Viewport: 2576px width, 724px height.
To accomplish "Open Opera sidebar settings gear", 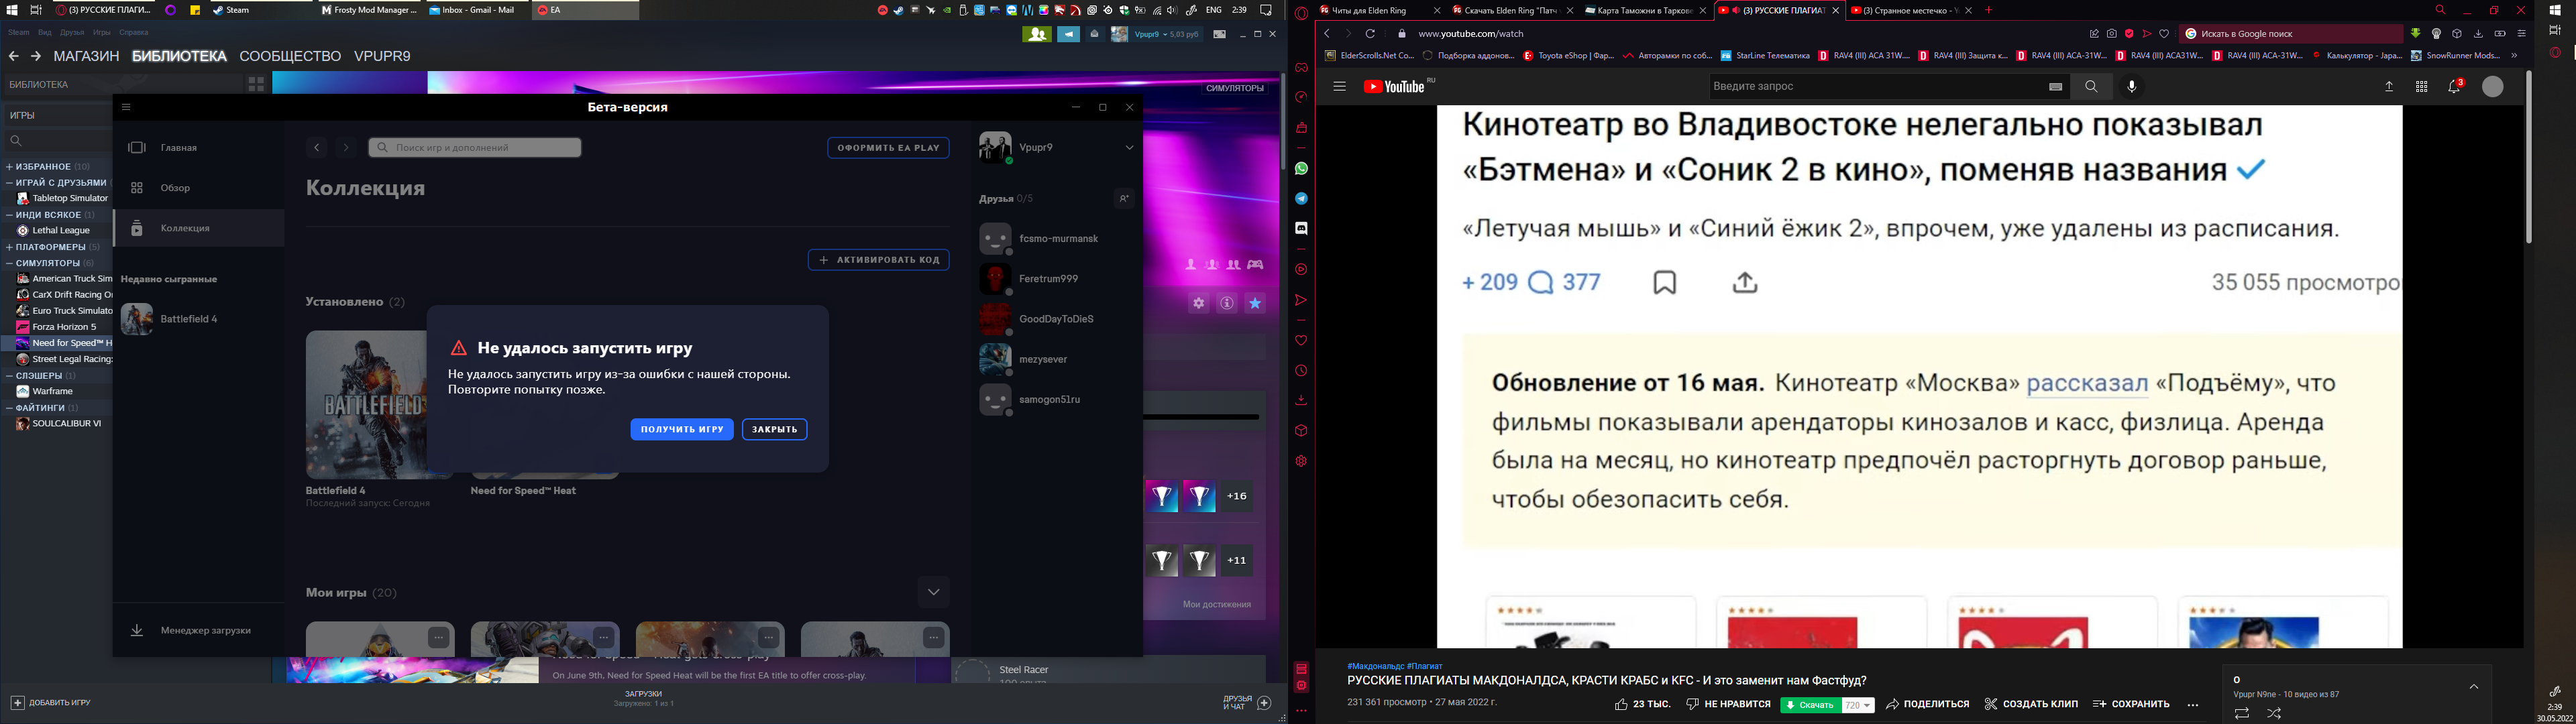I will point(1301,461).
